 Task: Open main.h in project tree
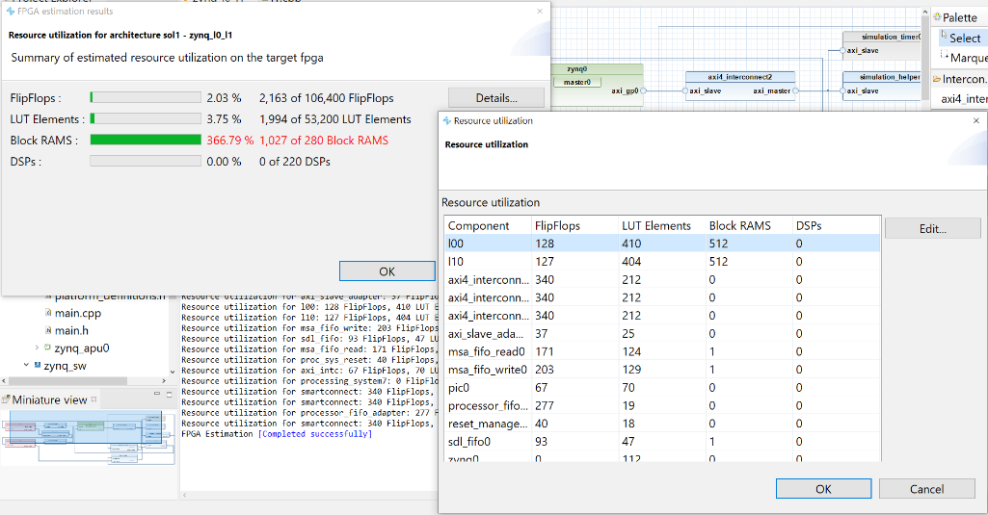[x=71, y=330]
